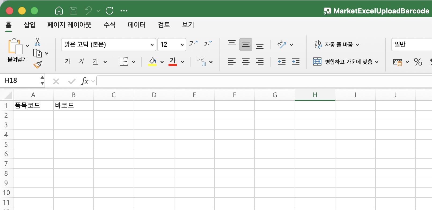
Task: Click the increase font size icon
Action: (x=193, y=44)
